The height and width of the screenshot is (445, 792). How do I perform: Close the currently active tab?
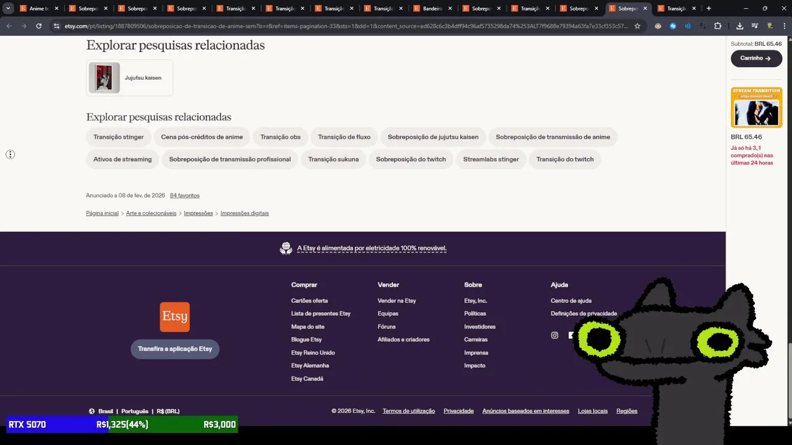coord(645,9)
